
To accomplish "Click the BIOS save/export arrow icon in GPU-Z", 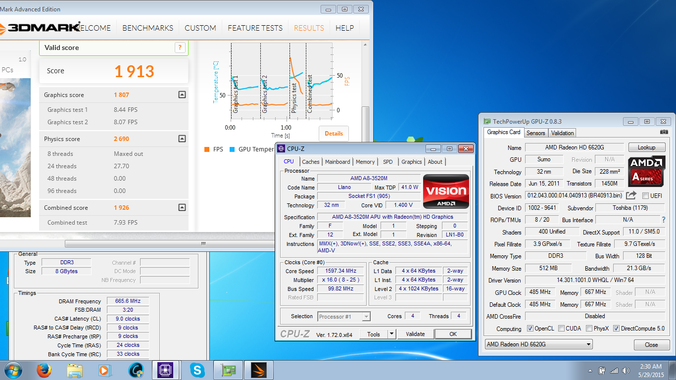I will [x=631, y=195].
